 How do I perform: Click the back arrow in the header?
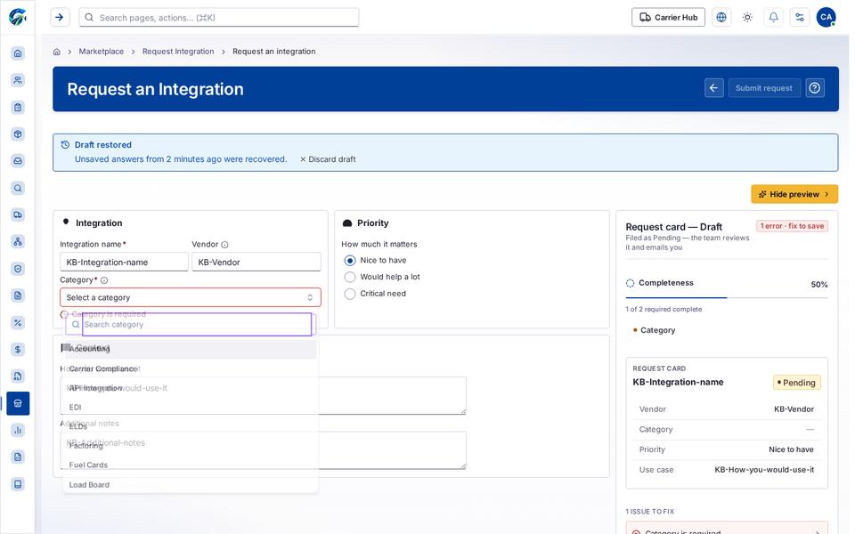[x=713, y=88]
